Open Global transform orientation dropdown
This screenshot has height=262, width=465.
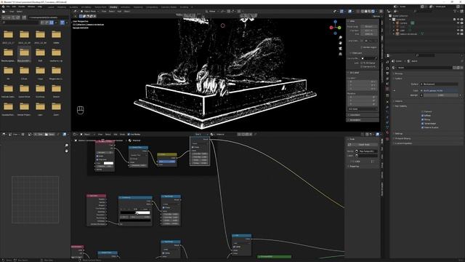[213, 12]
